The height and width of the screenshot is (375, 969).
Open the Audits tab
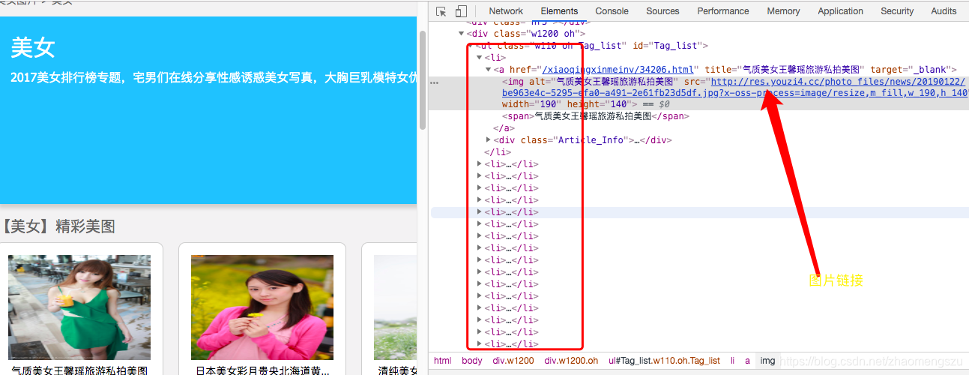944,11
